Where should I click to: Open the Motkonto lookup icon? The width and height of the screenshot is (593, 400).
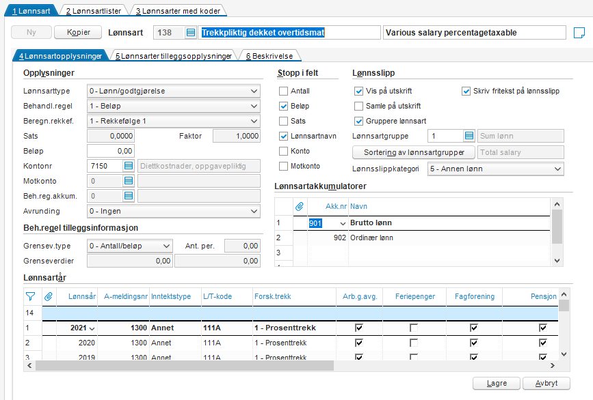(x=129, y=181)
